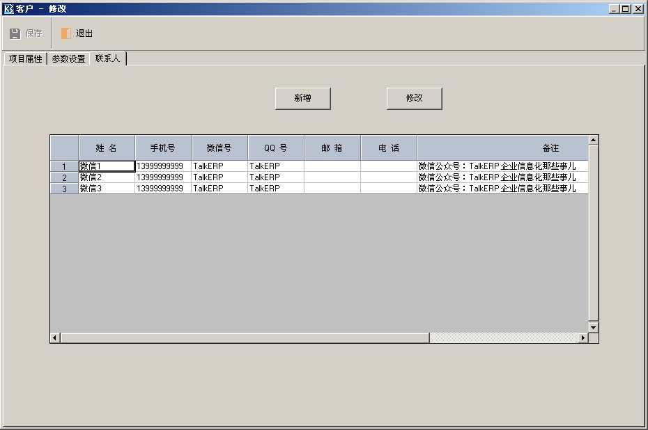Click the 备注 cell in row 3

503,188
